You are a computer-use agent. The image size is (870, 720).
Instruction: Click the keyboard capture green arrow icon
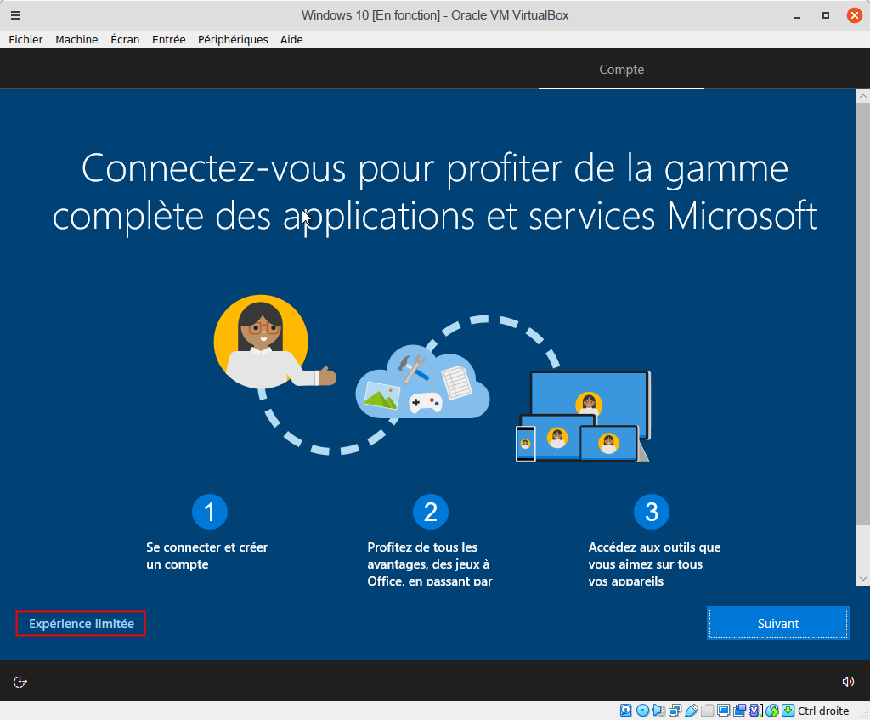pyautogui.click(x=788, y=711)
